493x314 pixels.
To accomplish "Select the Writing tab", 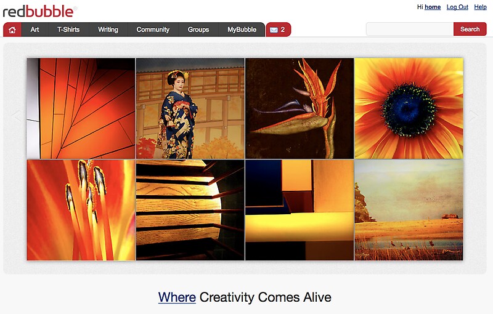I will (x=108, y=30).
